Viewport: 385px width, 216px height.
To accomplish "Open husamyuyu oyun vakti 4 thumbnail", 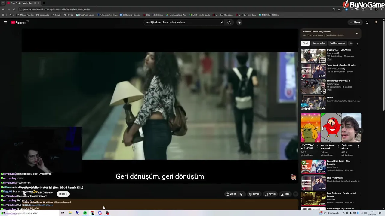I will click(x=313, y=86).
